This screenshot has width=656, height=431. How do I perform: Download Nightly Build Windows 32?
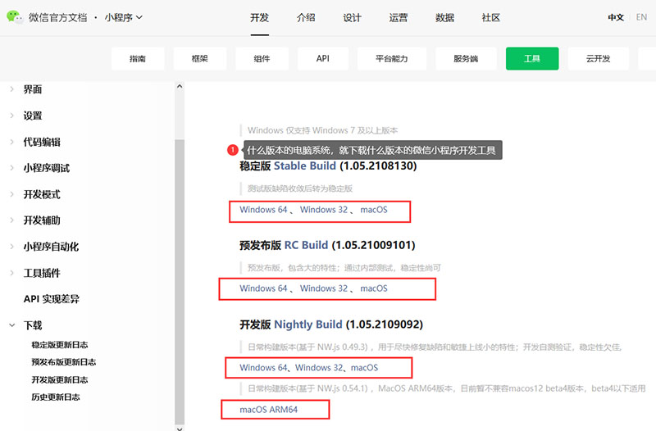pyautogui.click(x=319, y=367)
